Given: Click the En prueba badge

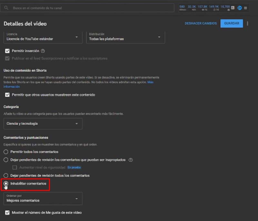Looking at the screenshot, I should point(74,168).
